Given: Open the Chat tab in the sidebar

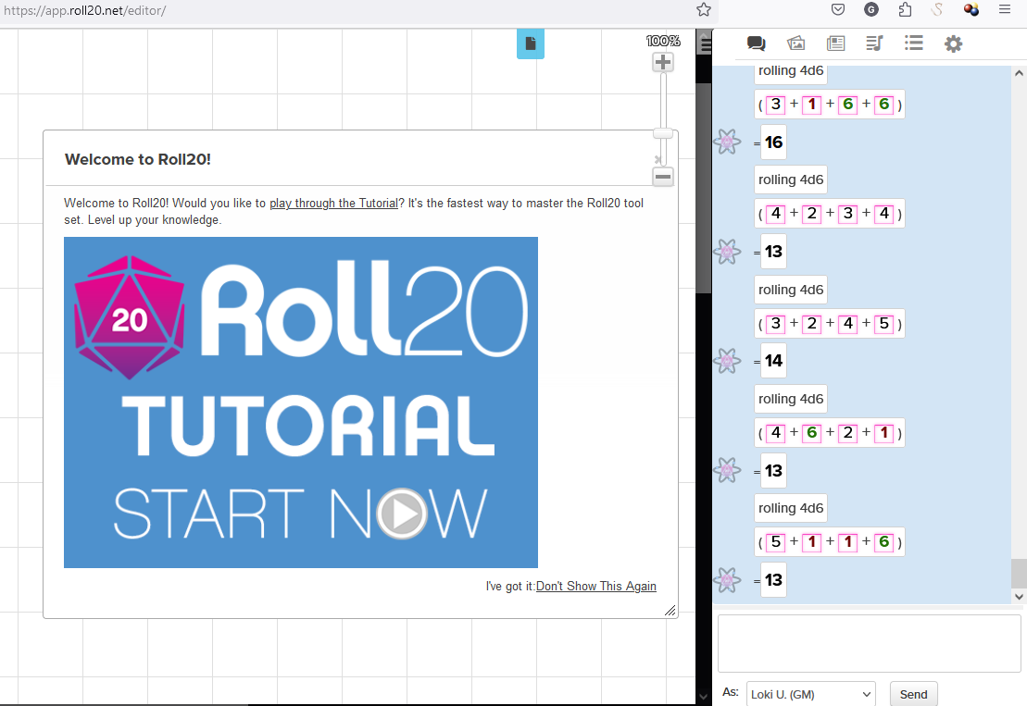Looking at the screenshot, I should tap(756, 43).
